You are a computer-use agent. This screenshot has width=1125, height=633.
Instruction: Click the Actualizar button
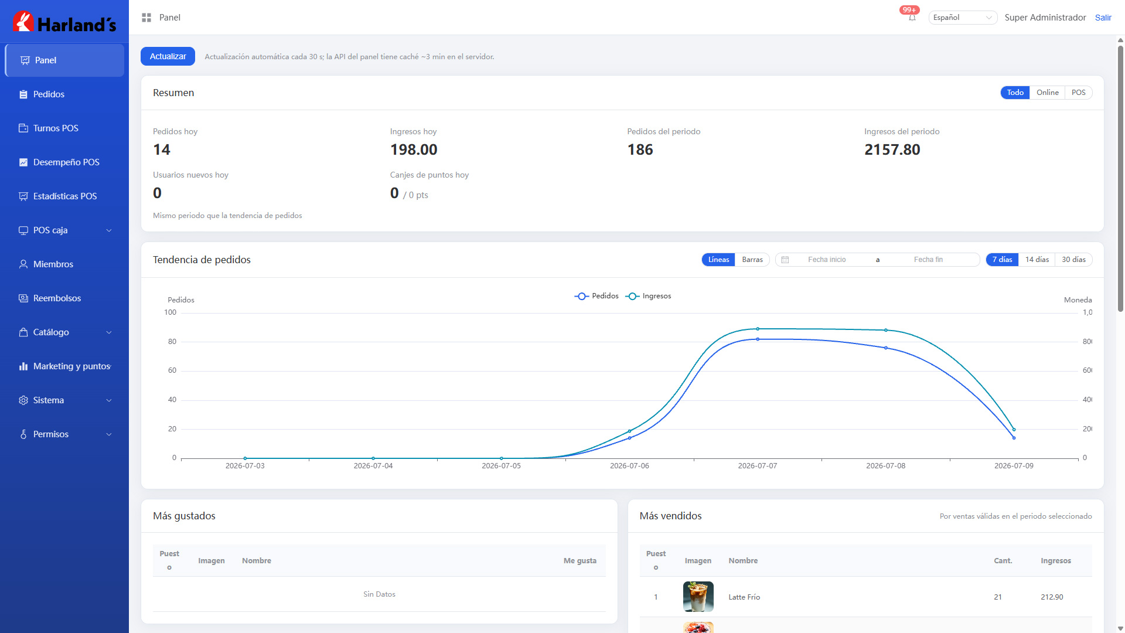tap(168, 56)
